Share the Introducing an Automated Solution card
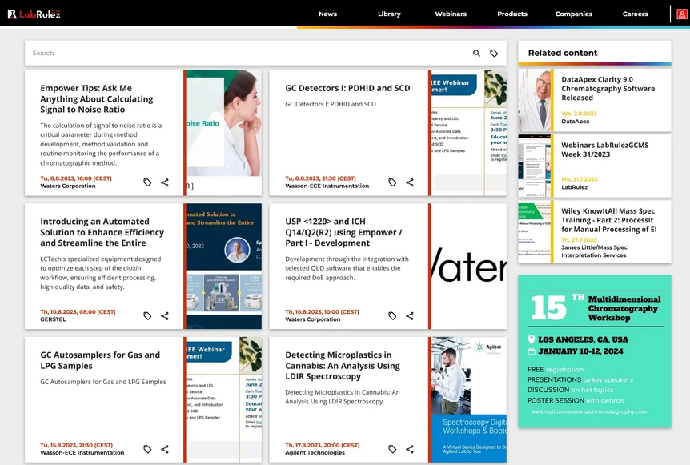 point(165,316)
